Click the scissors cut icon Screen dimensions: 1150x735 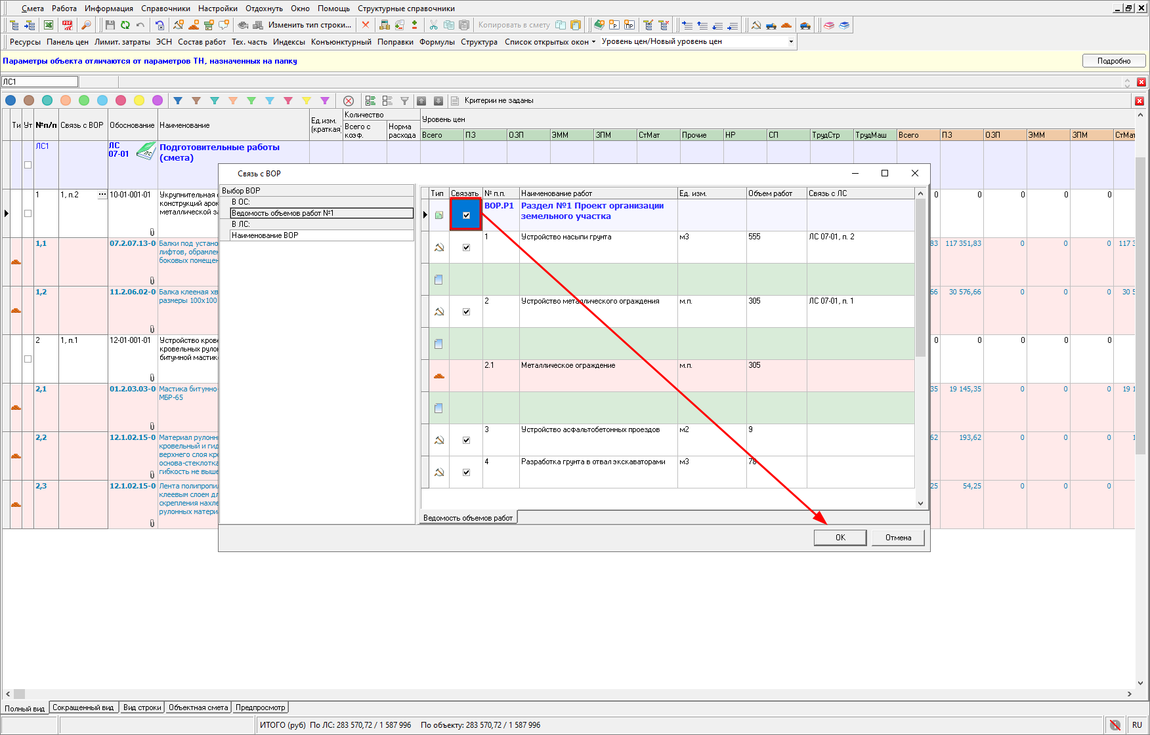[x=433, y=25]
